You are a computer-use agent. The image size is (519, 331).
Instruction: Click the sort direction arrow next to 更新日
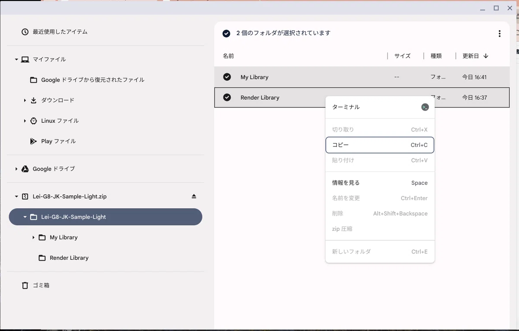486,56
